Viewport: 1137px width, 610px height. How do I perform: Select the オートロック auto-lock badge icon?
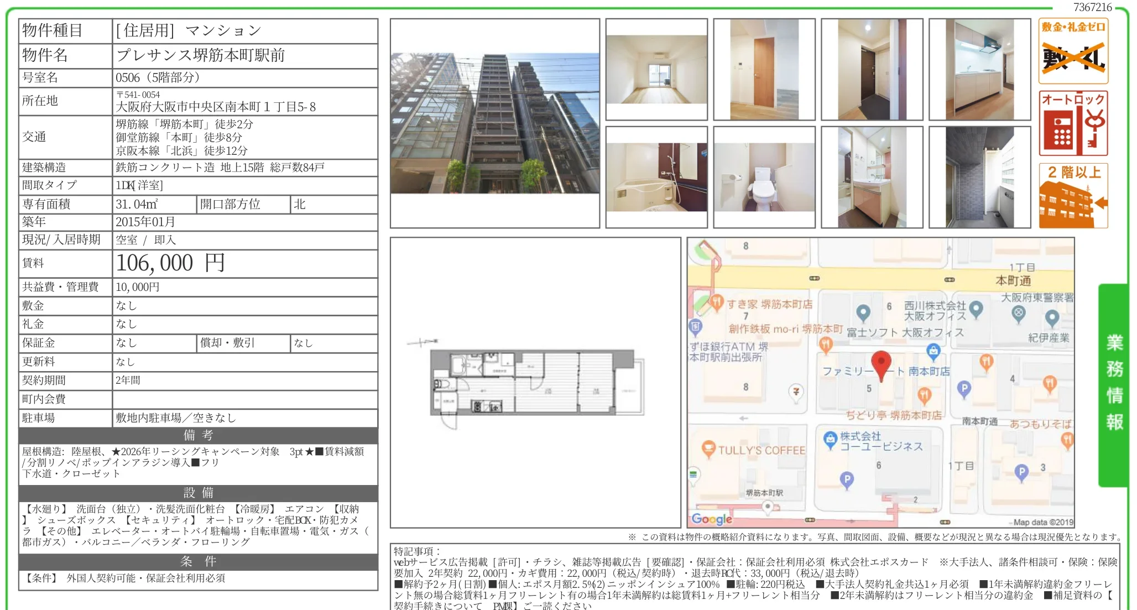tap(1073, 123)
